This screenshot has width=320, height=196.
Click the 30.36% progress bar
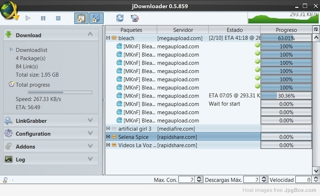point(286,95)
